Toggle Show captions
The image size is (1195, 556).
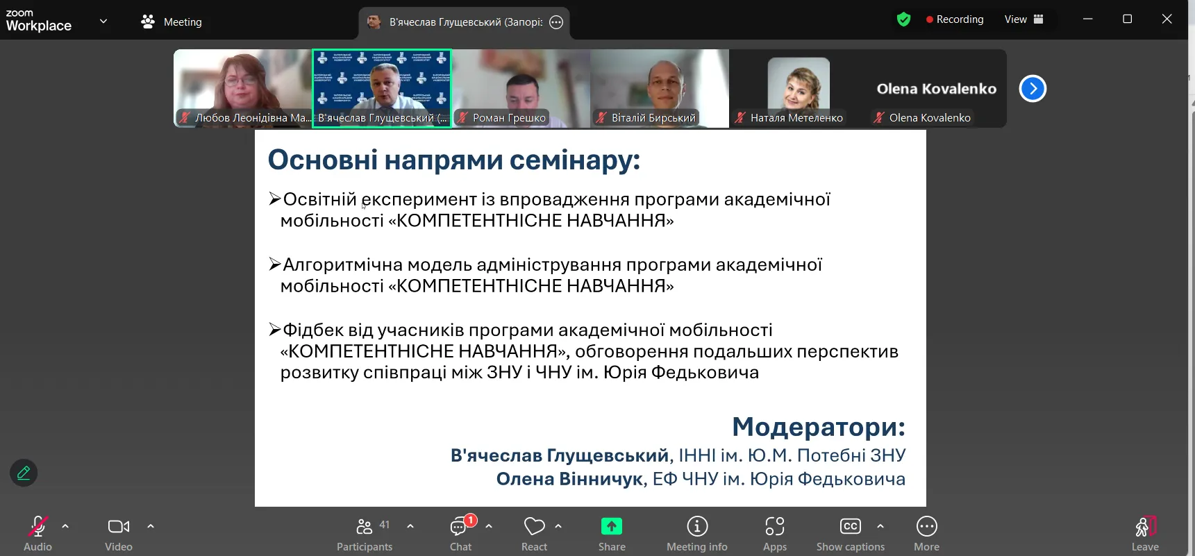[850, 534]
